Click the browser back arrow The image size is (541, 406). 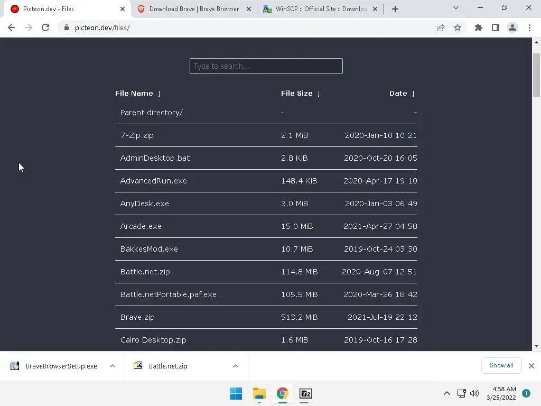click(x=12, y=27)
